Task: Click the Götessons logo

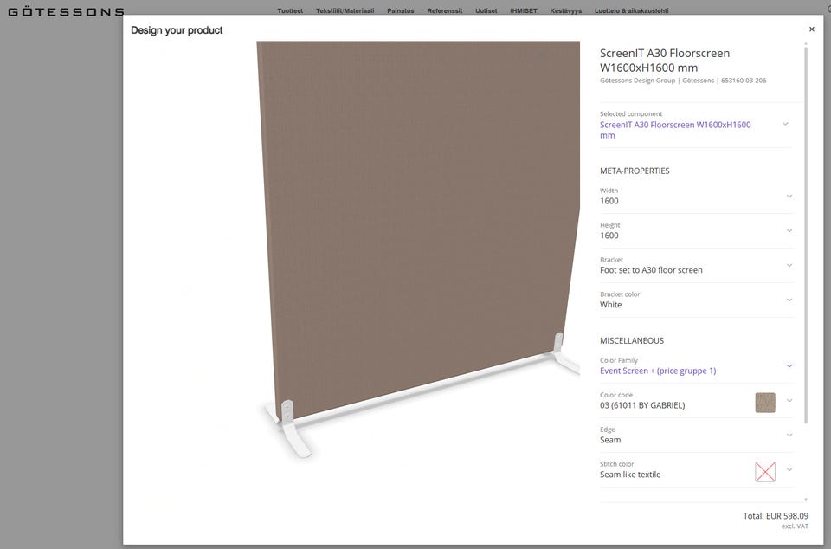Action: (67, 11)
